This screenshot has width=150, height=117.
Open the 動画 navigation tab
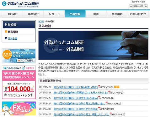click(96, 14)
